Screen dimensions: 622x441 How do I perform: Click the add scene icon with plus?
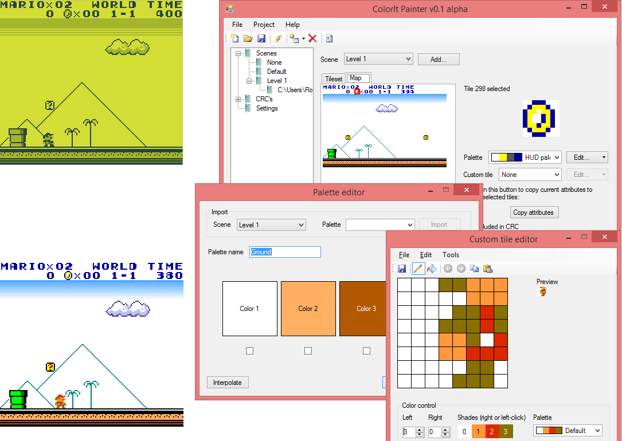[x=294, y=38]
